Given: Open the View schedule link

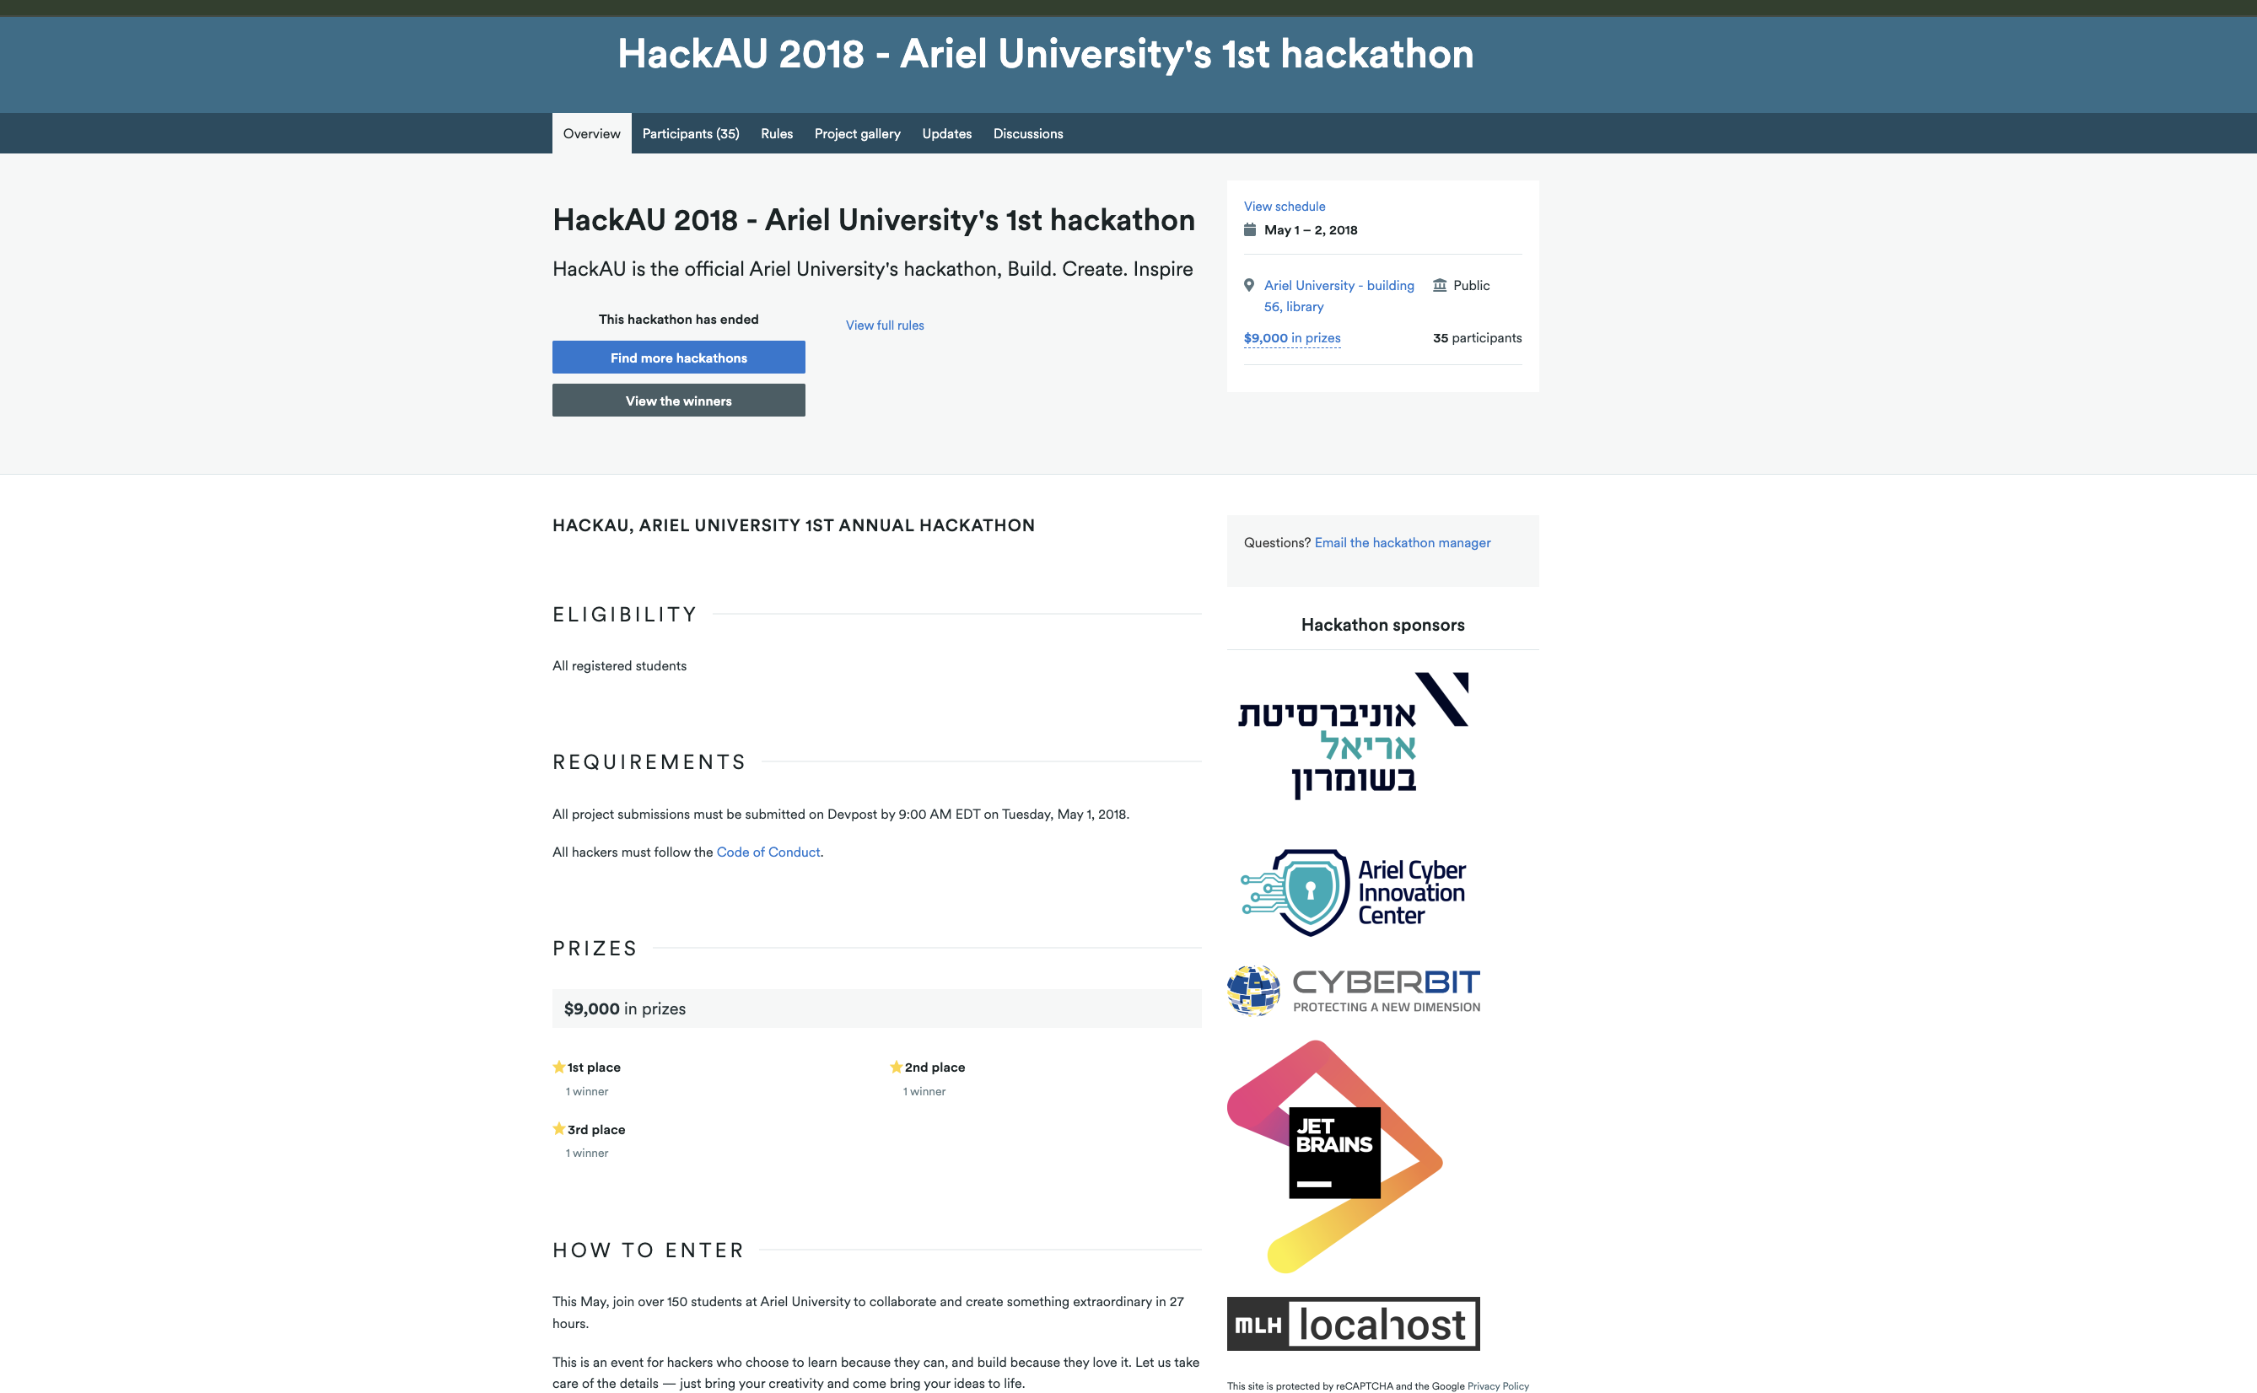Looking at the screenshot, I should [x=1285, y=206].
